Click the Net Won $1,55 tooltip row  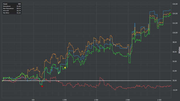(12, 13)
